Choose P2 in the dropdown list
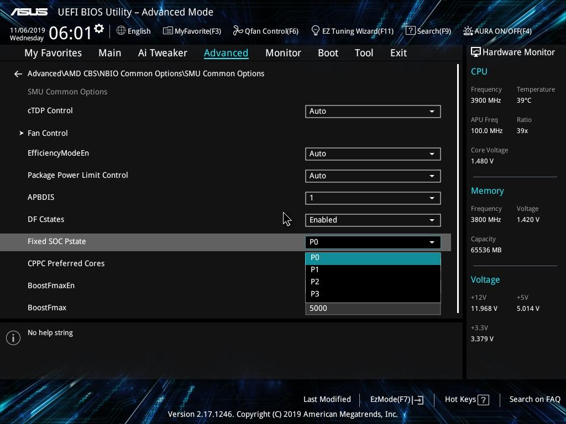Viewport: 566px width, 424px height. coord(373,282)
